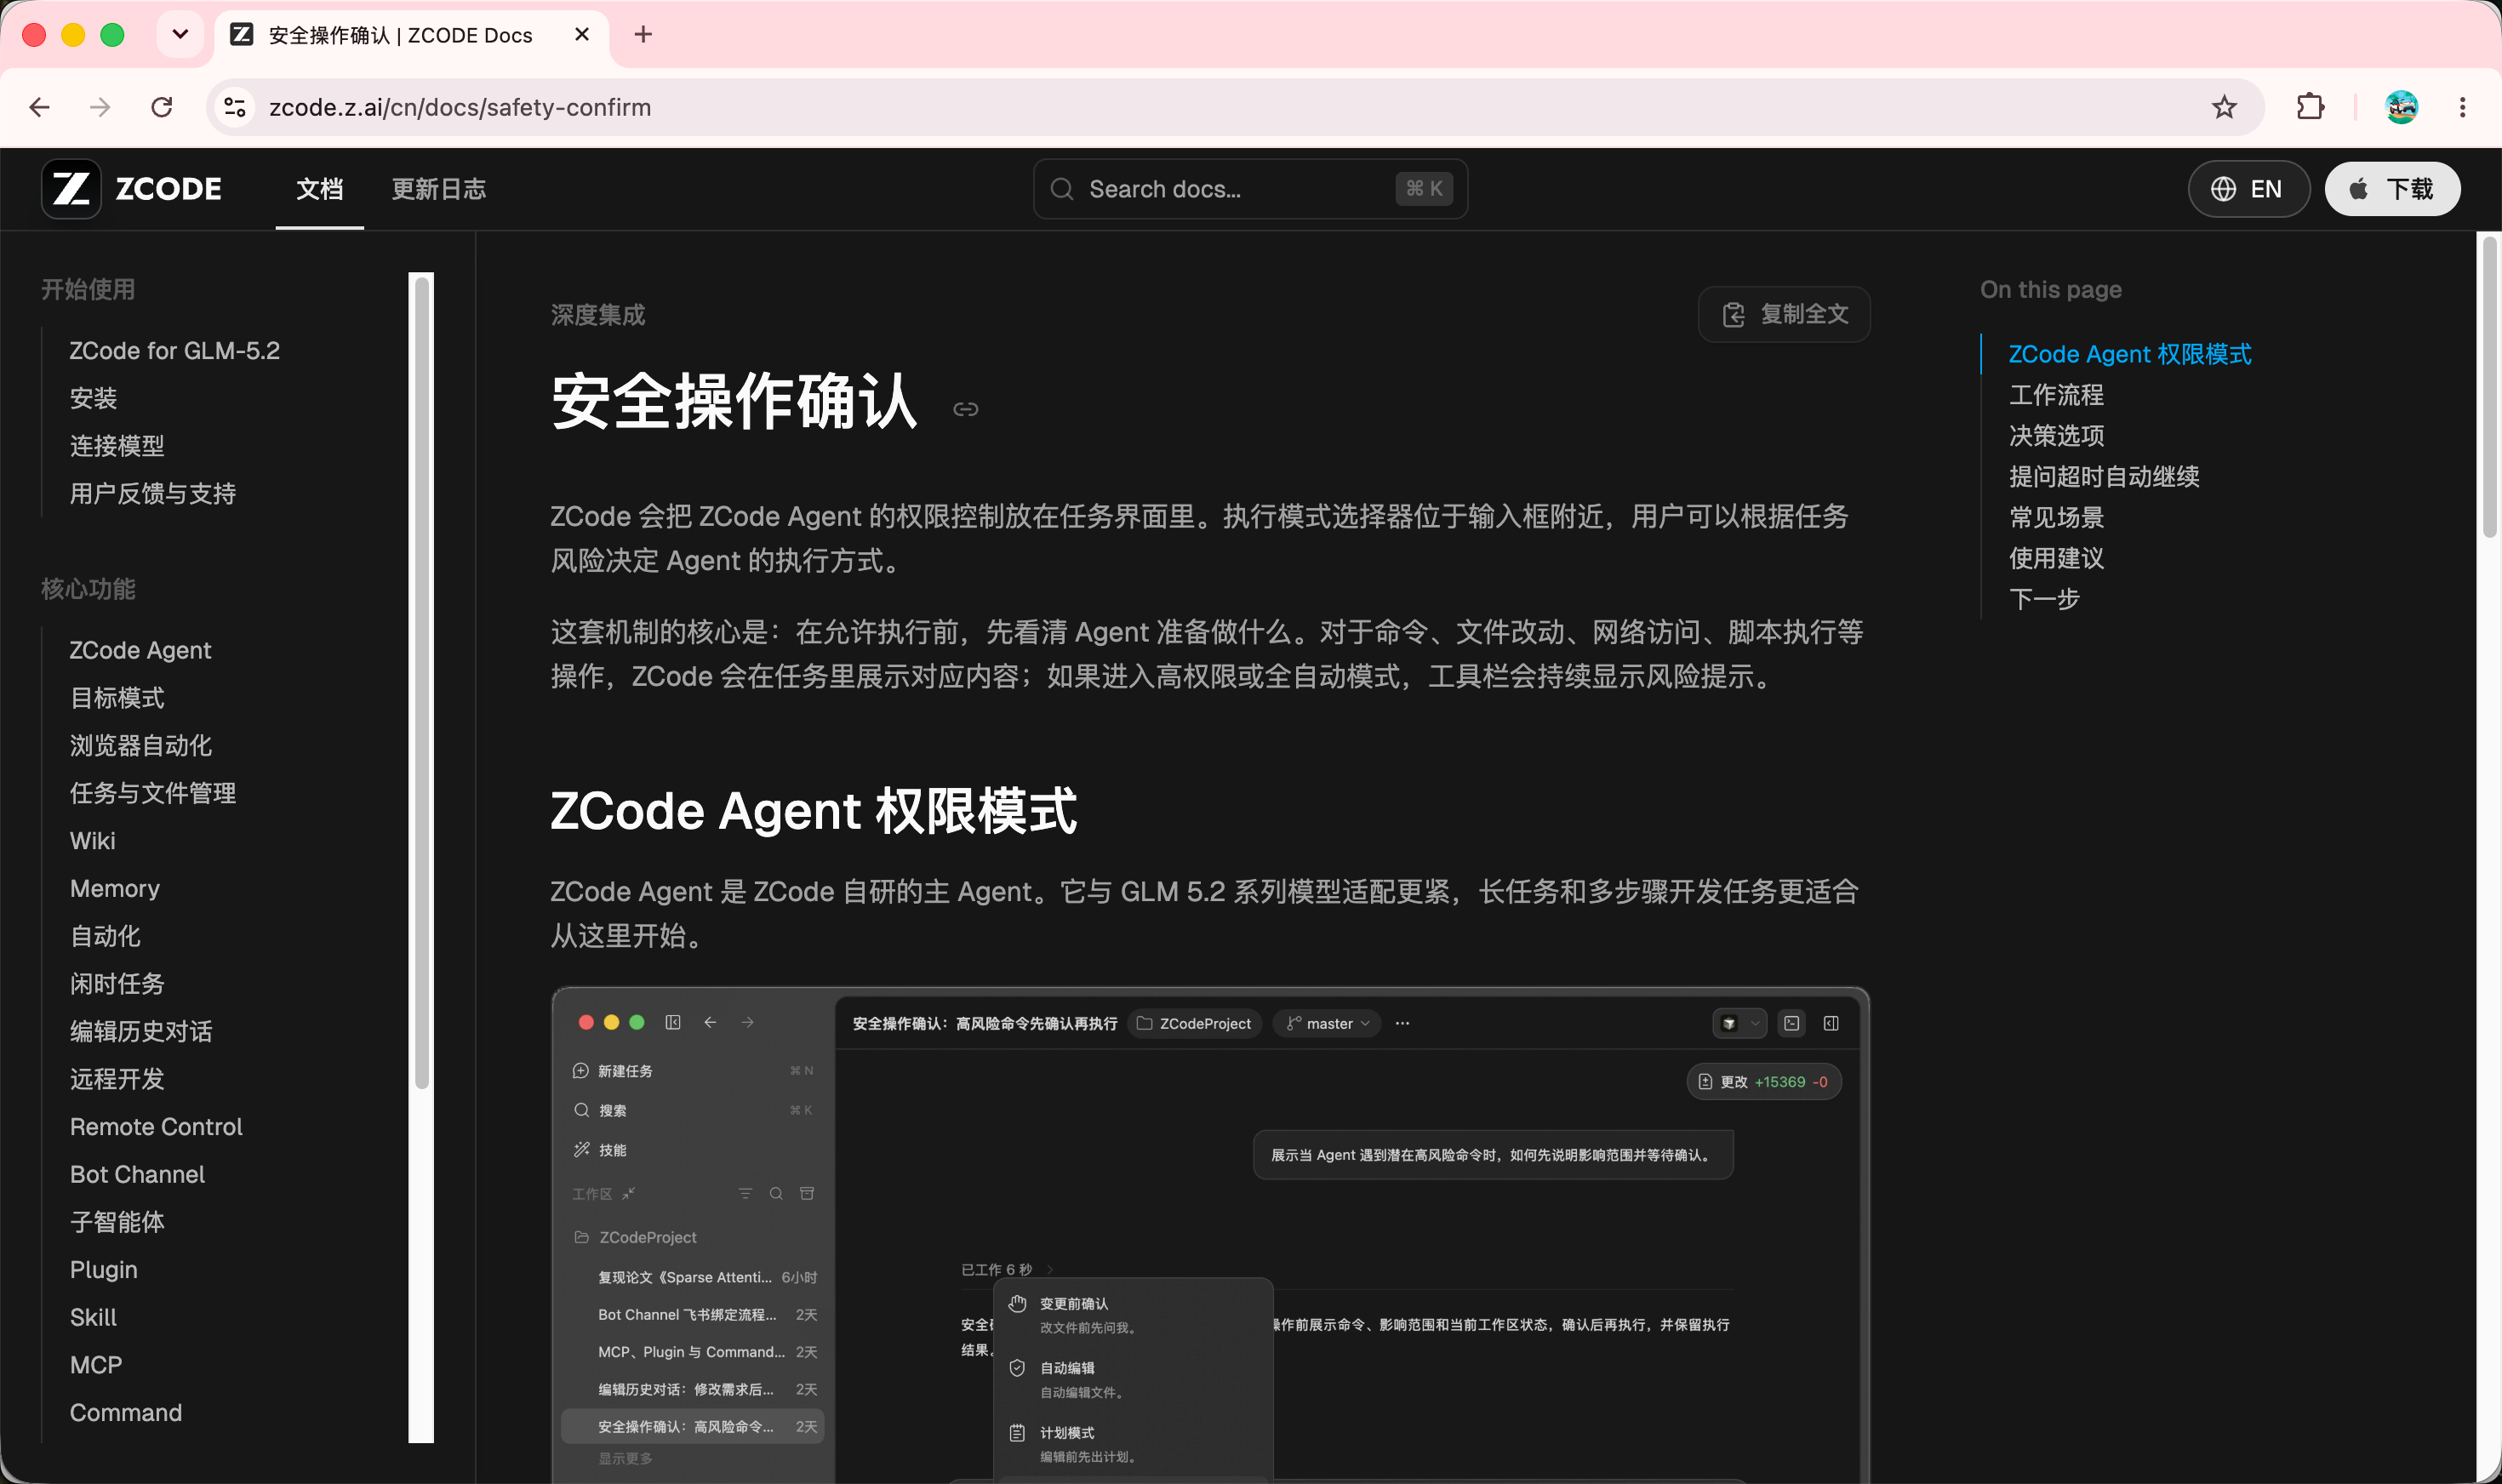Go to the Memory page
Viewport: 2502px width, 1484px height.
click(115, 888)
